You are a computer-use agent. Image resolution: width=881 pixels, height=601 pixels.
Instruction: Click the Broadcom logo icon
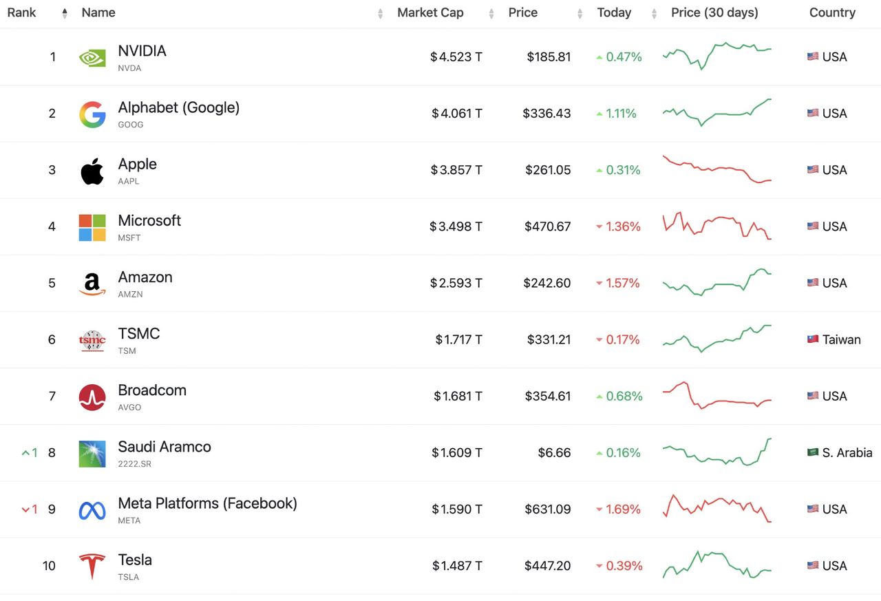92,397
